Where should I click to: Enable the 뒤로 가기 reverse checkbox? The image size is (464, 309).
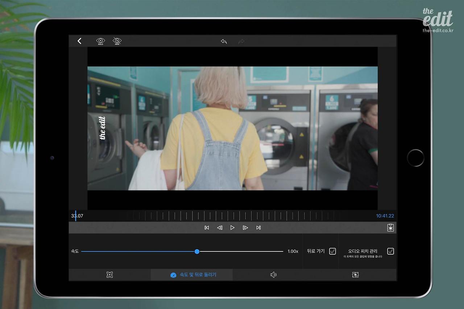332,251
